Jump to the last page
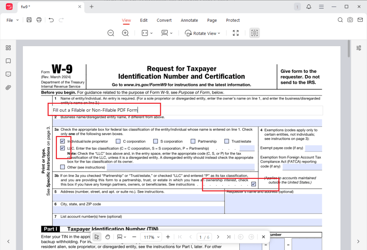The height and width of the screenshot is (250, 367). pos(229,237)
